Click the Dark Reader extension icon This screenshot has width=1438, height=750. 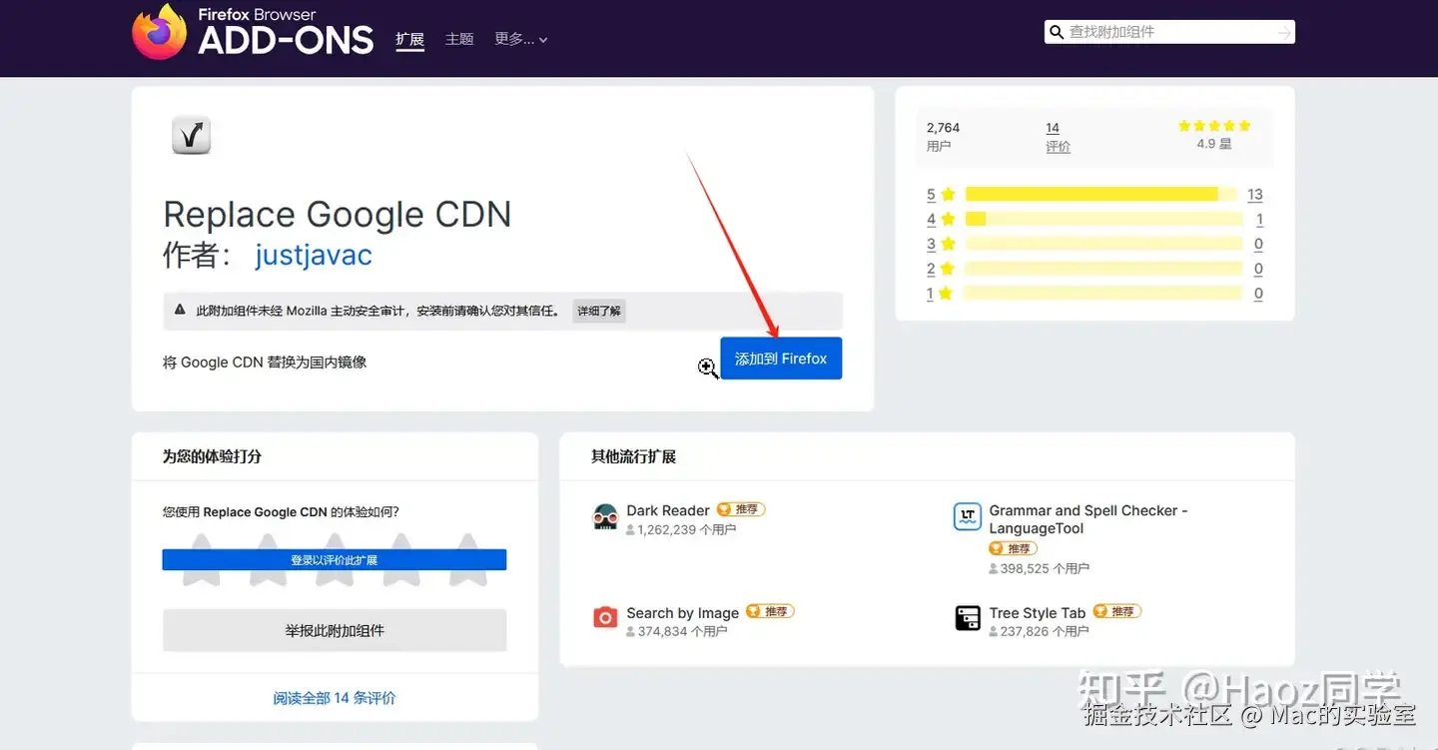tap(605, 516)
